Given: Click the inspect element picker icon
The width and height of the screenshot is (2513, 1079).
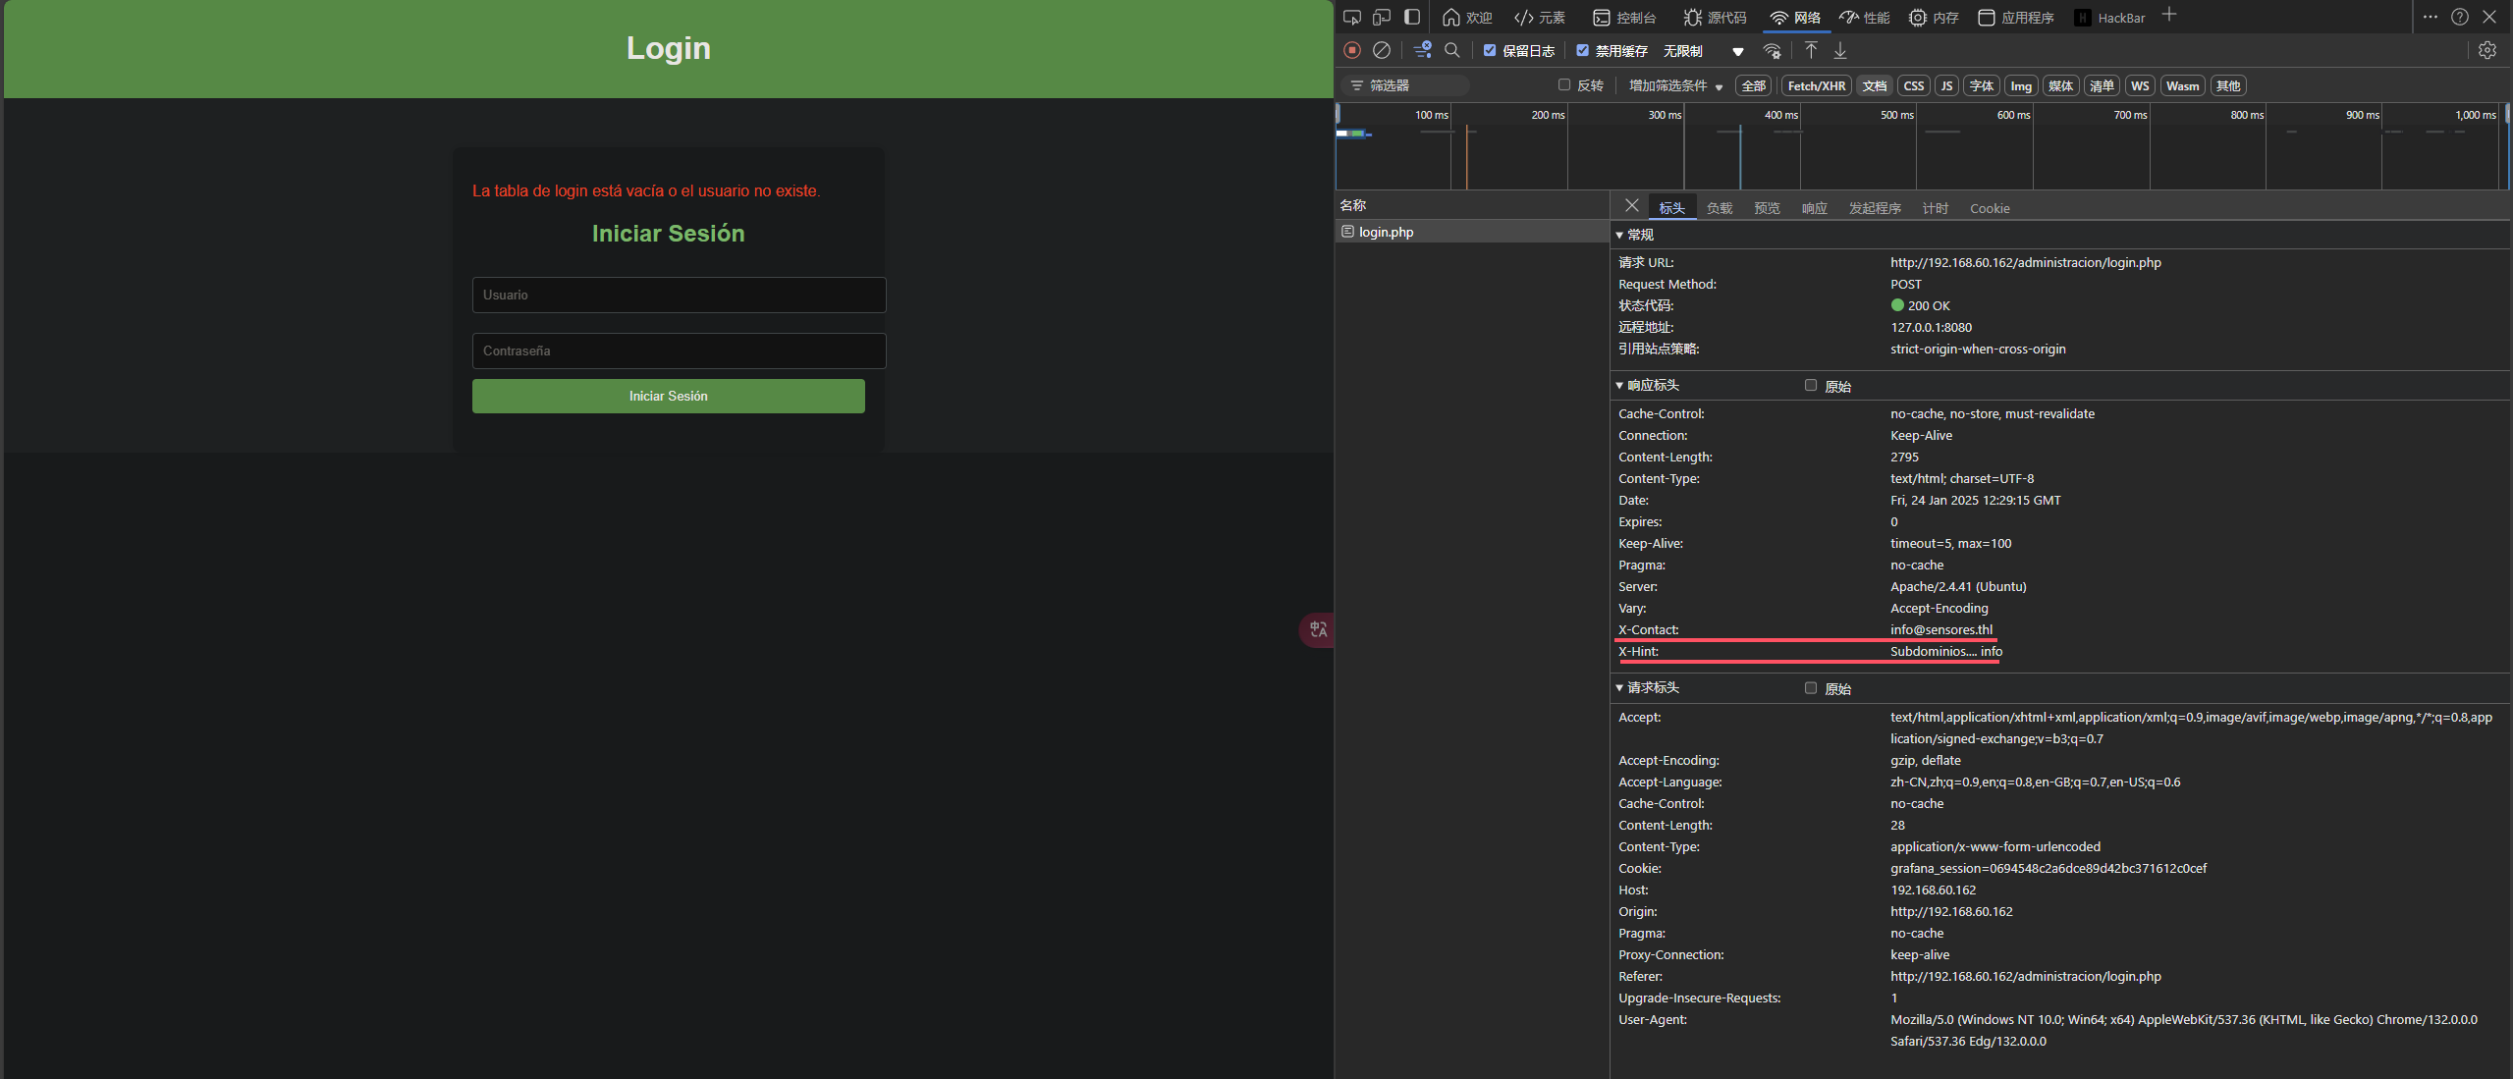Looking at the screenshot, I should tap(1352, 17).
